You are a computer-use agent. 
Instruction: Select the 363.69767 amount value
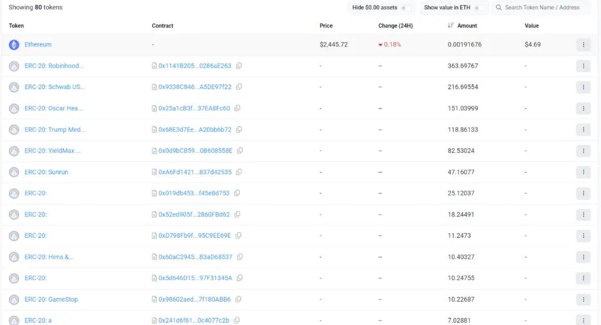[x=462, y=66]
